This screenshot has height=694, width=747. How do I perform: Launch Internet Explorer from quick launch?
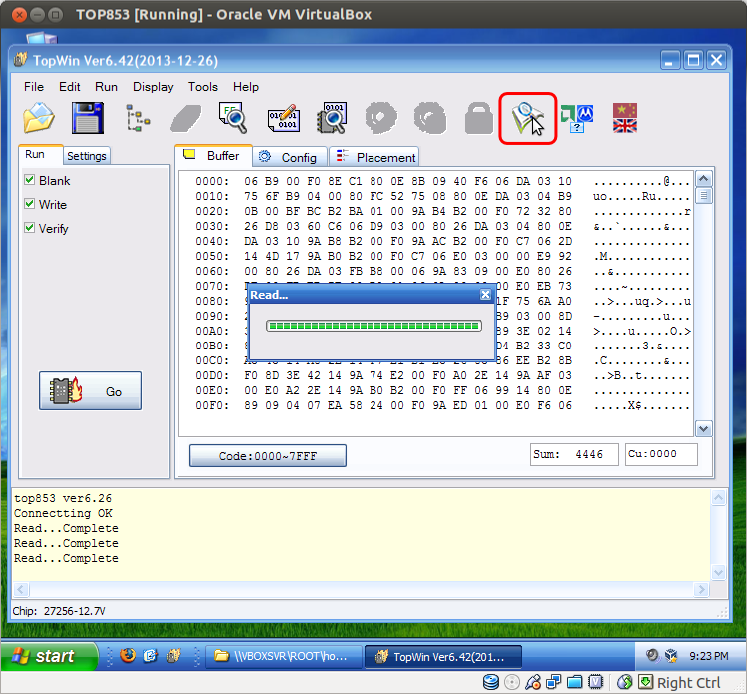150,656
